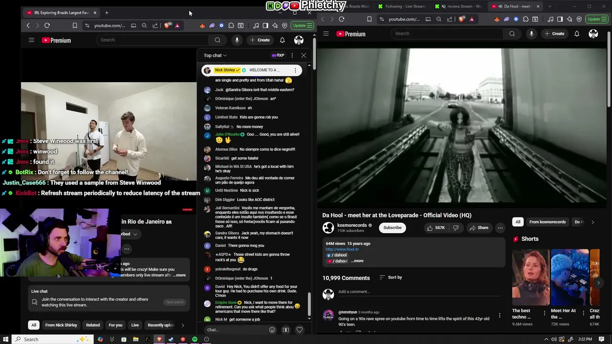The width and height of the screenshot is (612, 344).
Task: Open notifications bell in right YouTube window
Action: click(x=577, y=33)
